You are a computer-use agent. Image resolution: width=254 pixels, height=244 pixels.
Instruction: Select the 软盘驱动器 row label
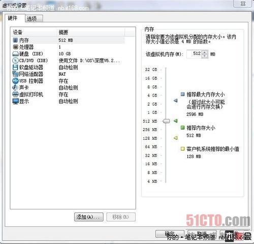31,68
